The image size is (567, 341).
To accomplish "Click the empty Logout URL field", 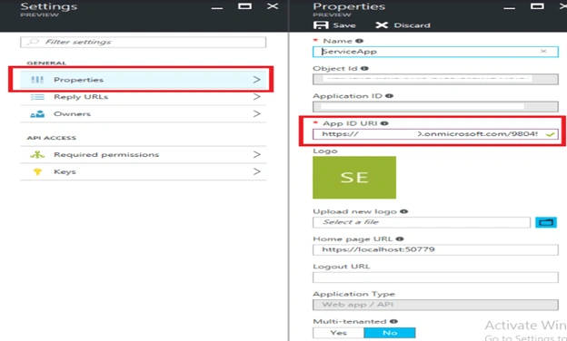I will pos(435,278).
